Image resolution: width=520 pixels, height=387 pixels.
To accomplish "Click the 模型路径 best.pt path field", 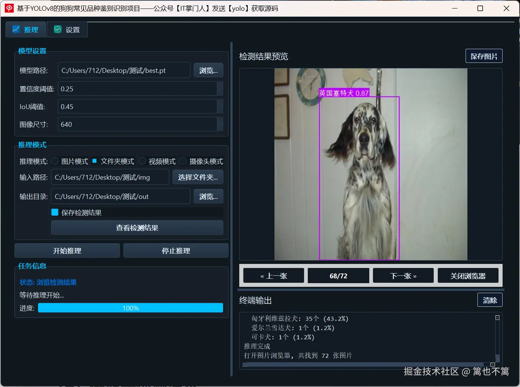I will (124, 70).
